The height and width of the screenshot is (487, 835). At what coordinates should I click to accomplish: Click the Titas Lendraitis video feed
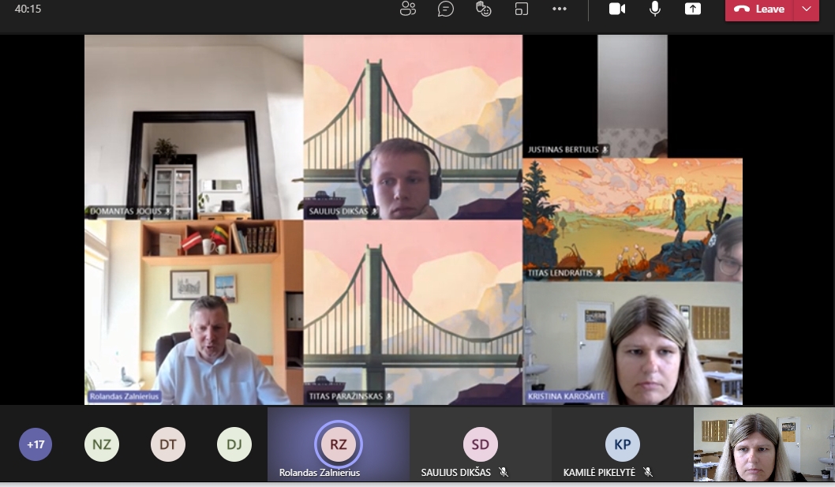pyautogui.click(x=632, y=219)
